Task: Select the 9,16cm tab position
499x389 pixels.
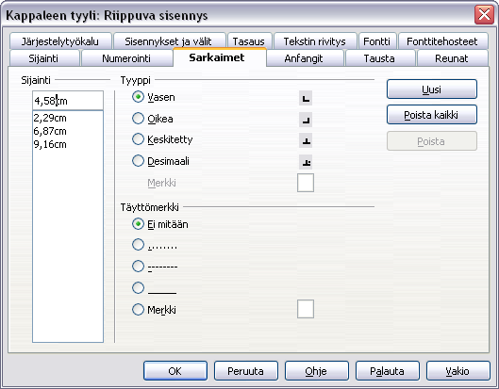Action: point(68,144)
